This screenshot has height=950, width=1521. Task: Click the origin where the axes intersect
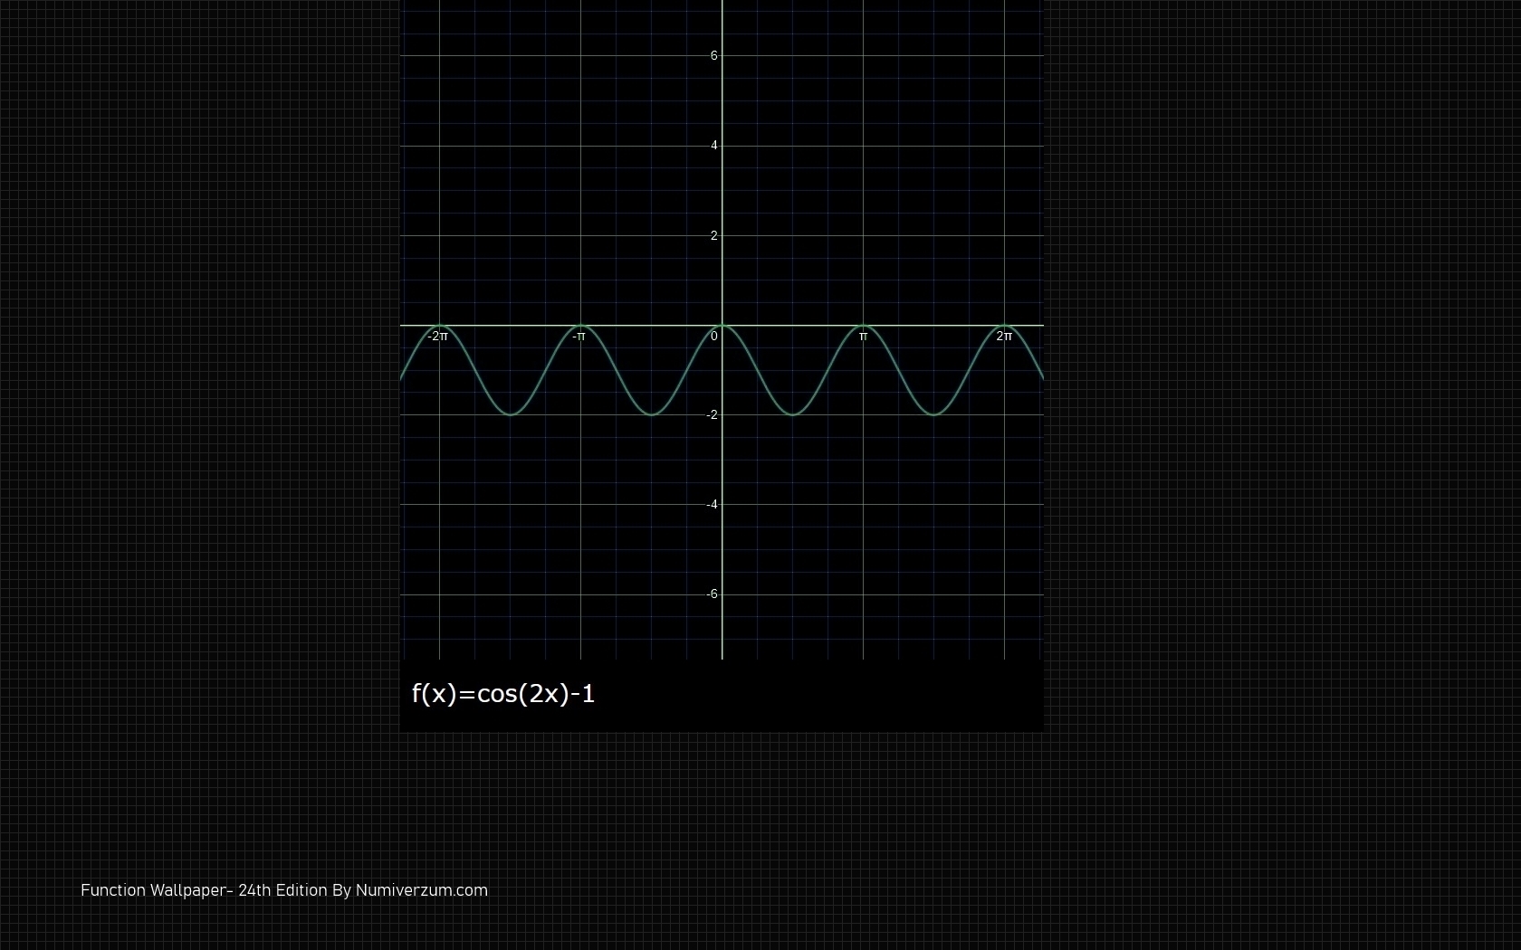pos(722,325)
